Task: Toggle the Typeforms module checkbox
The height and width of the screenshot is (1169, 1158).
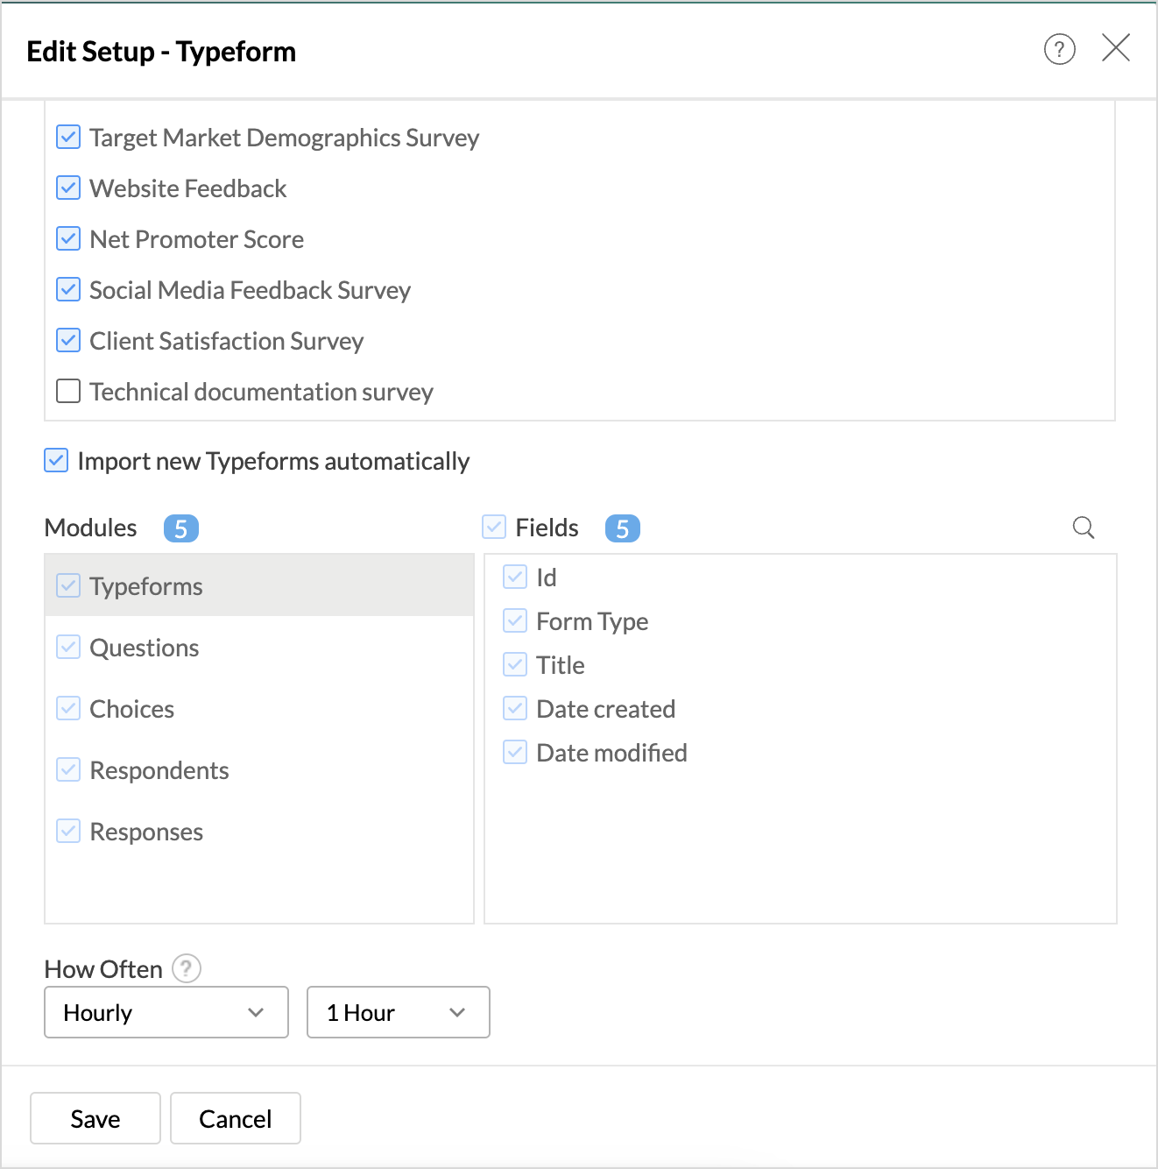Action: (x=68, y=585)
